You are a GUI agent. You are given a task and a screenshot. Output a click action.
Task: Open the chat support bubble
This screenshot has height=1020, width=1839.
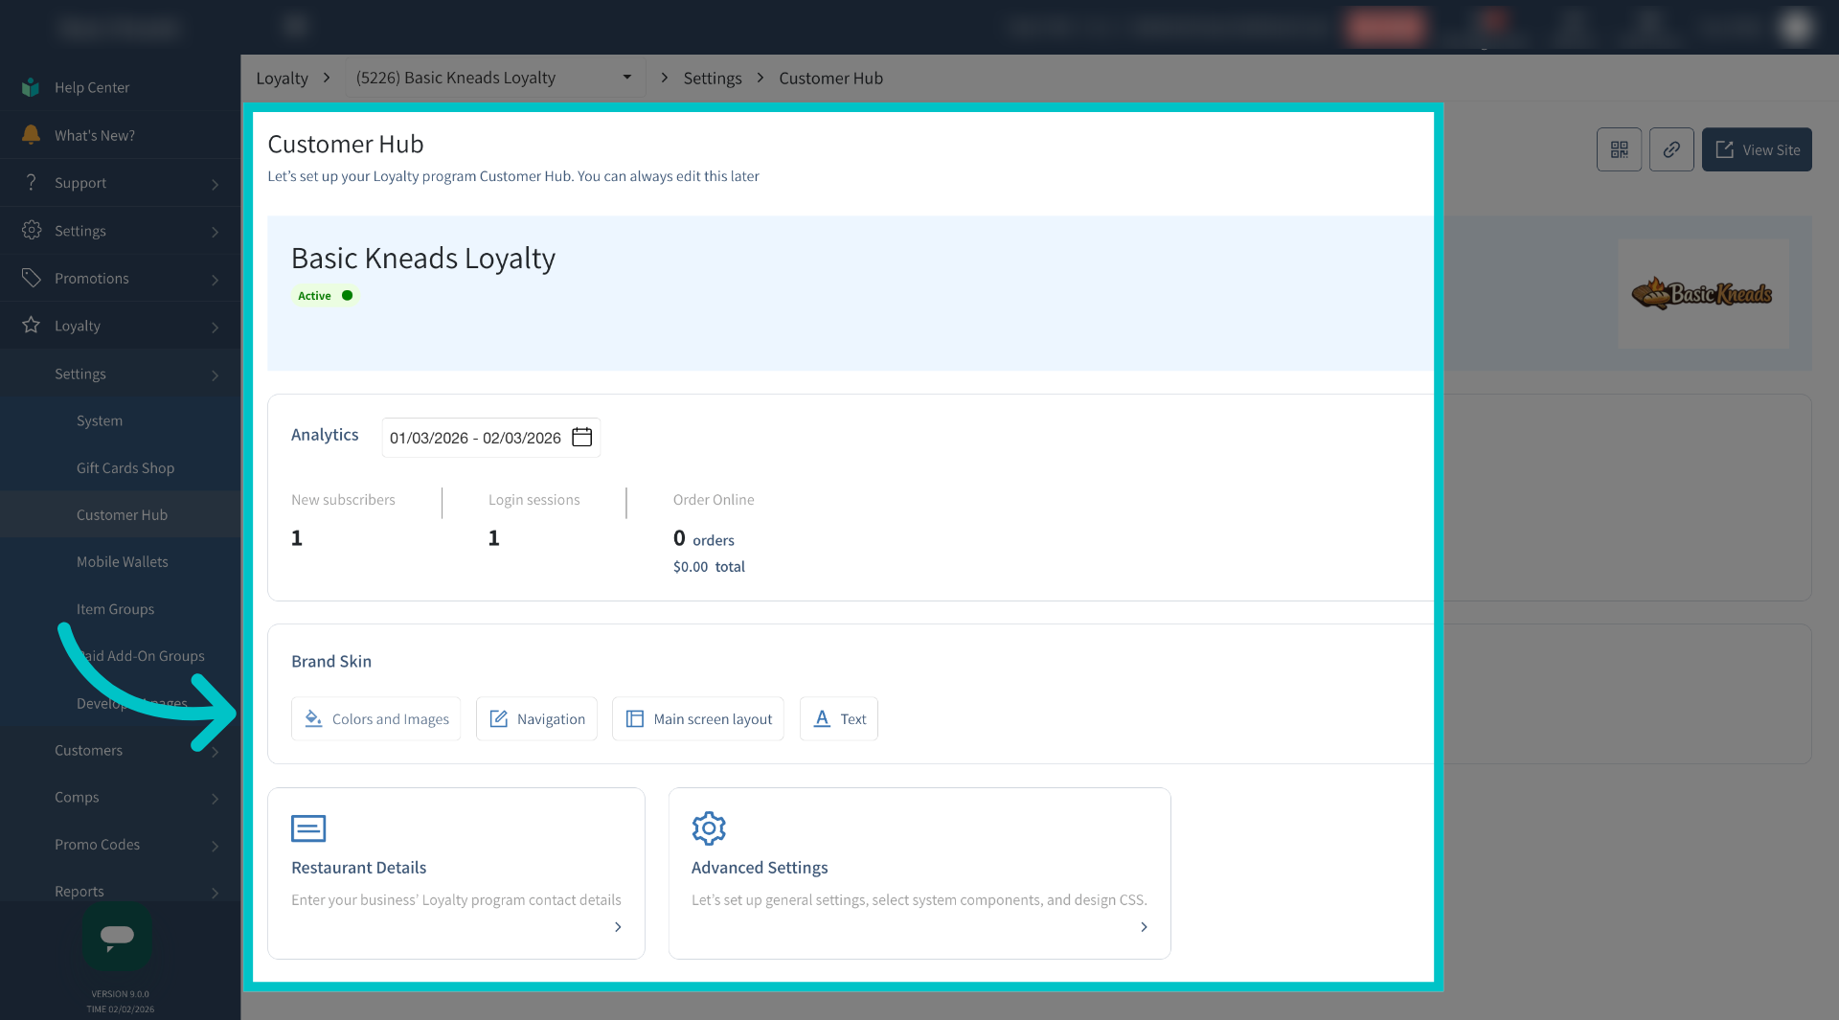coord(117,936)
